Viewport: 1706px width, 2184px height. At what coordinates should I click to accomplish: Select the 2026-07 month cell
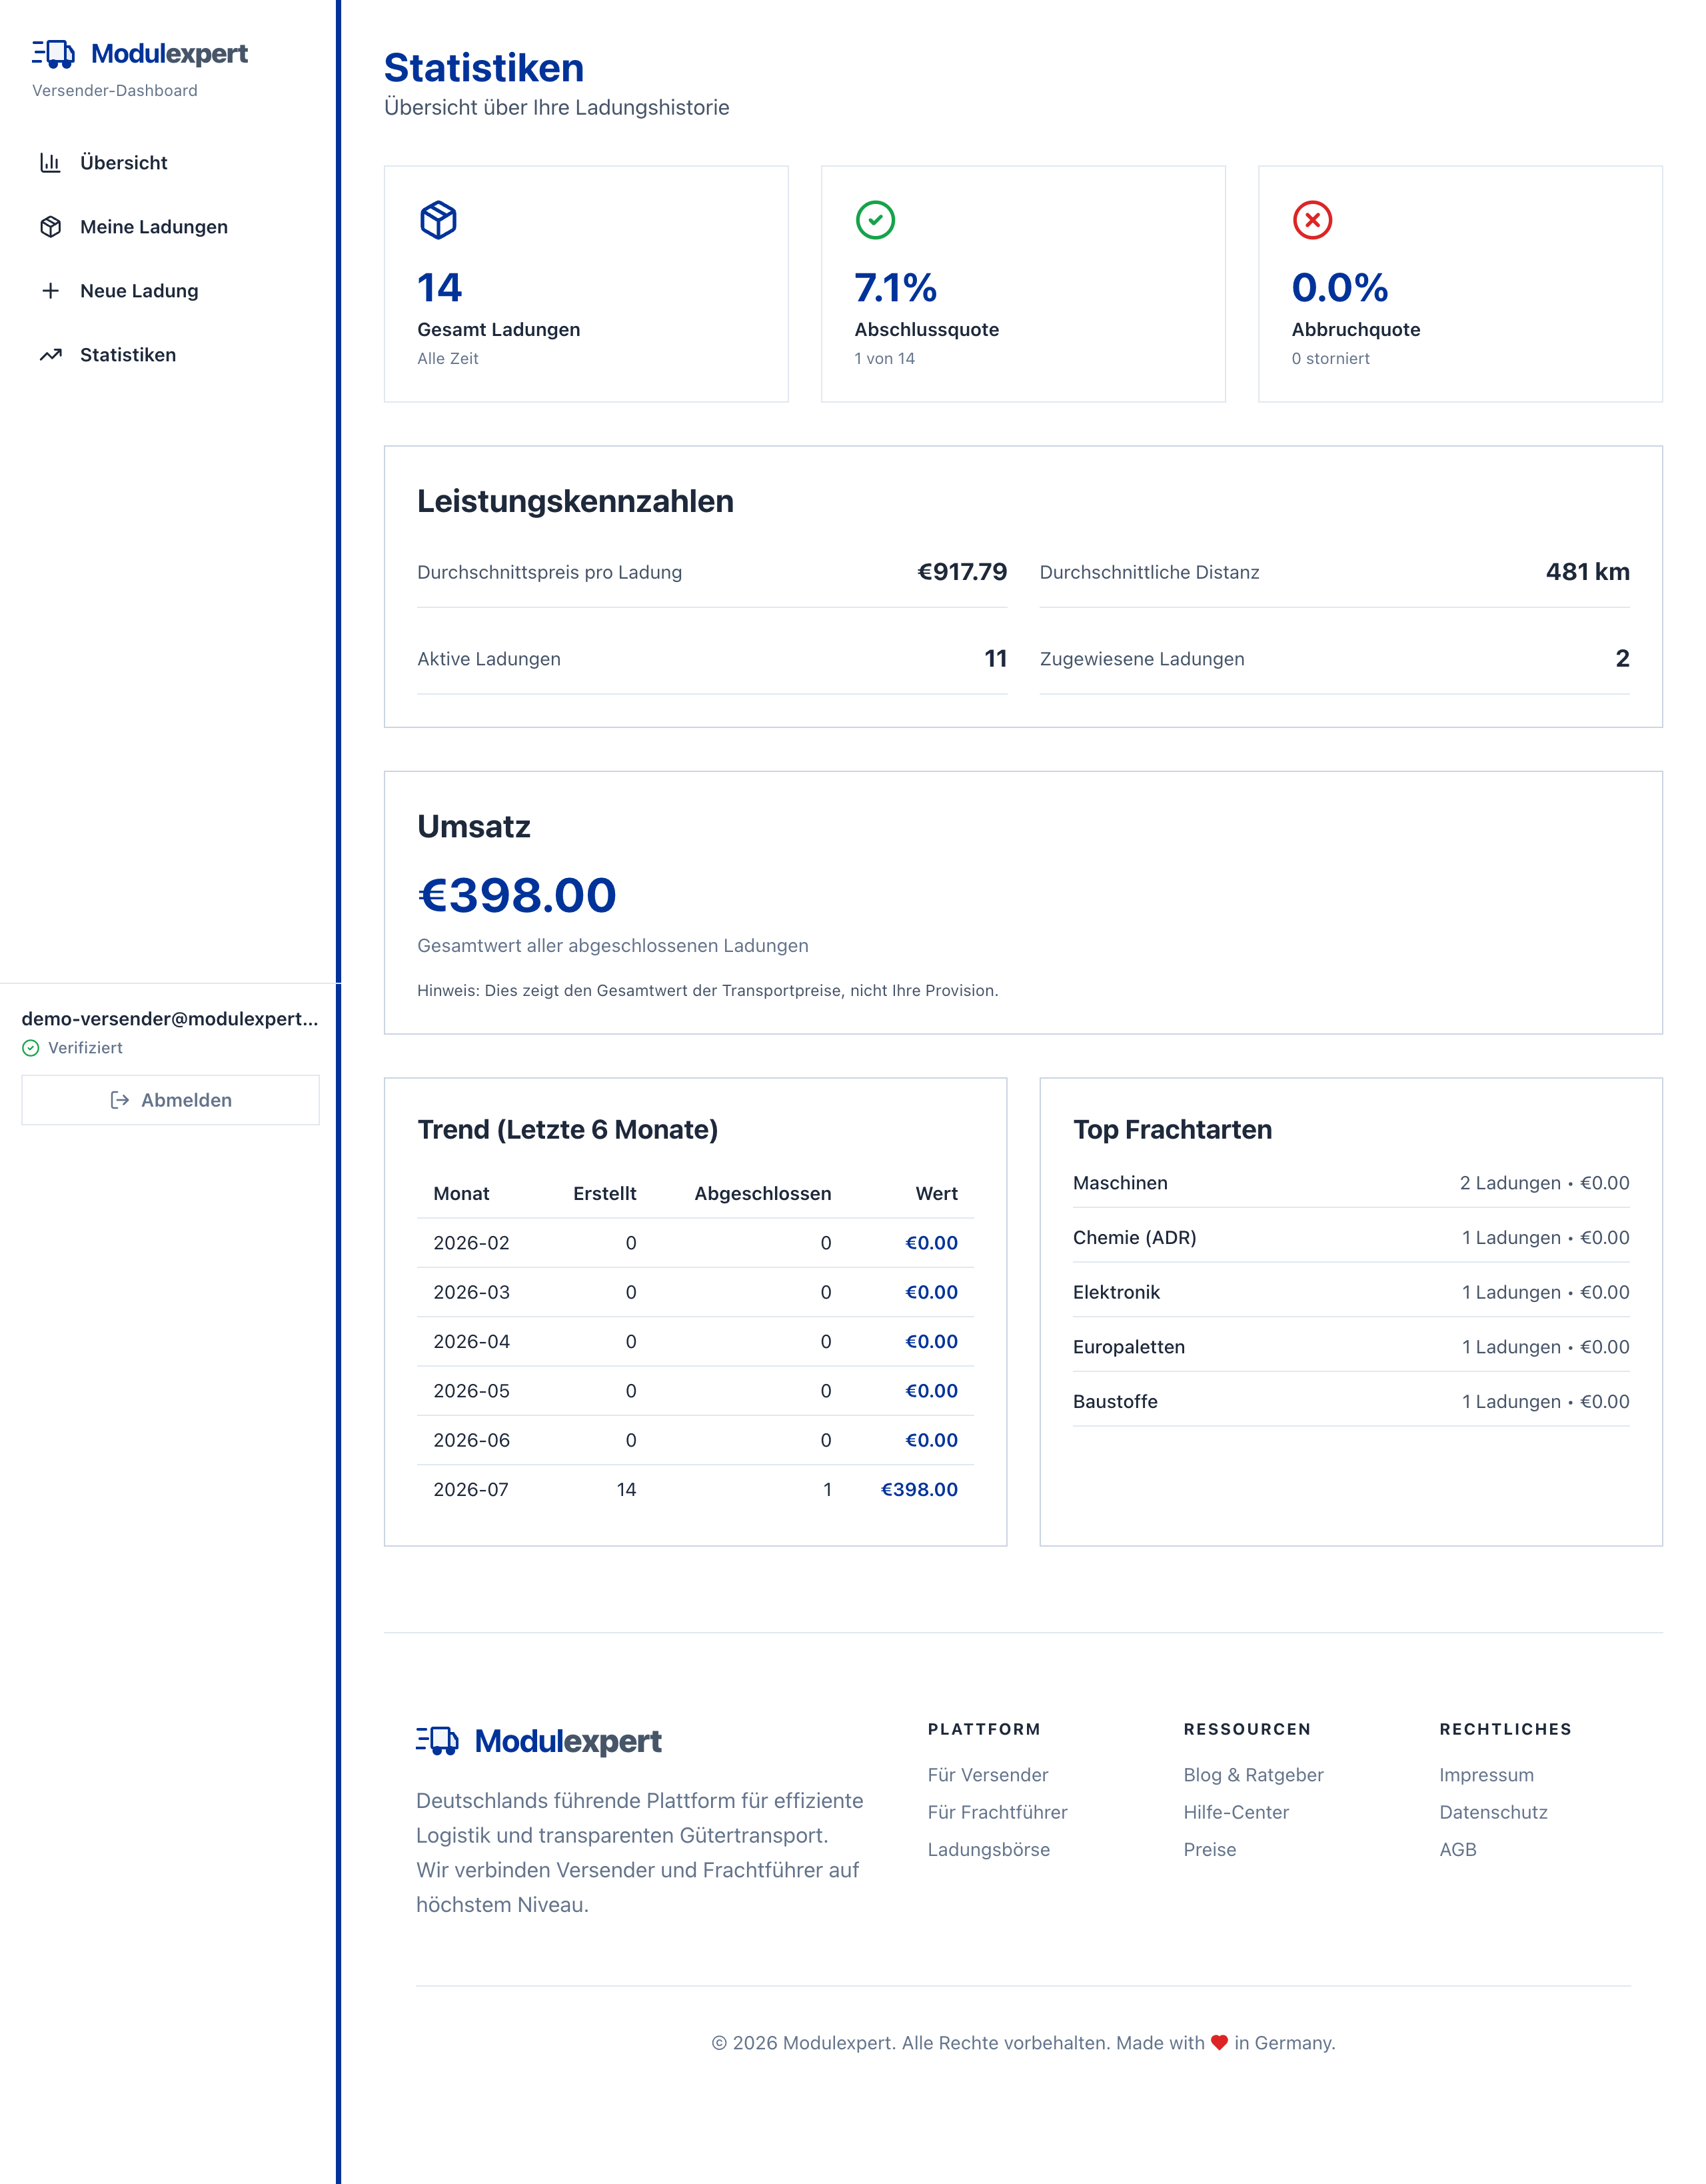470,1490
